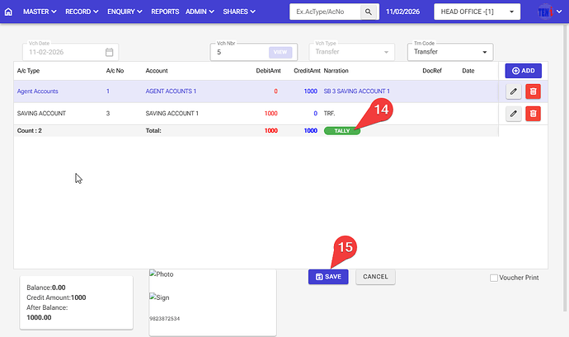Viewport: 569px width, 337px height.
Task: Enable the Voucher Print checkbox
Action: (x=494, y=278)
